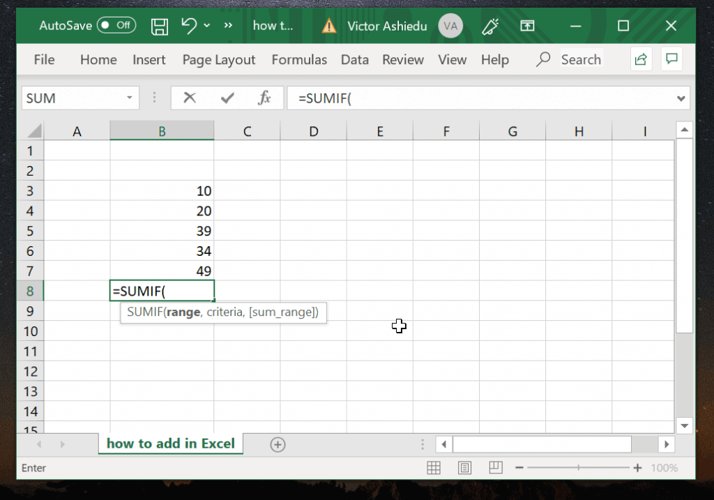Image resolution: width=714 pixels, height=500 pixels.
Task: Open the Formulas tab
Action: [299, 60]
